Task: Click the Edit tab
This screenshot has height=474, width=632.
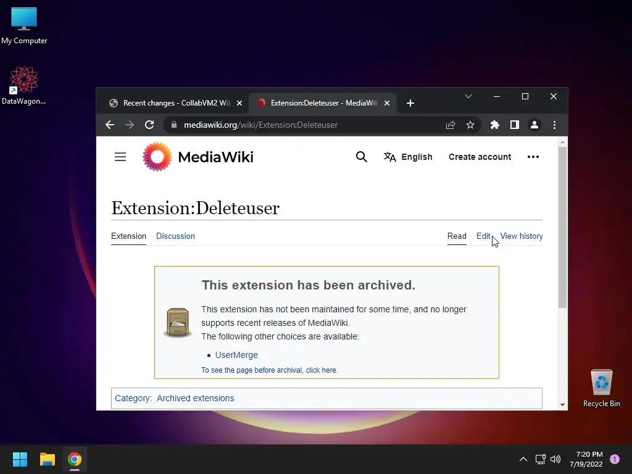Action: 483,236
